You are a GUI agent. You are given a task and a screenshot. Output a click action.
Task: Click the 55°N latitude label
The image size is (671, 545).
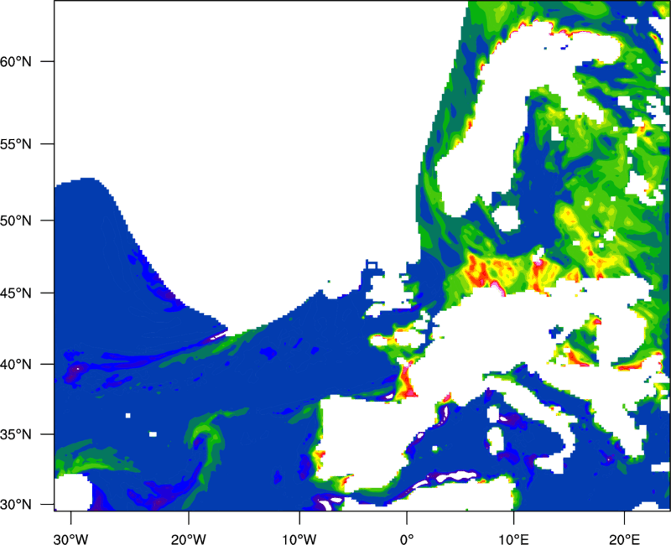[16, 144]
